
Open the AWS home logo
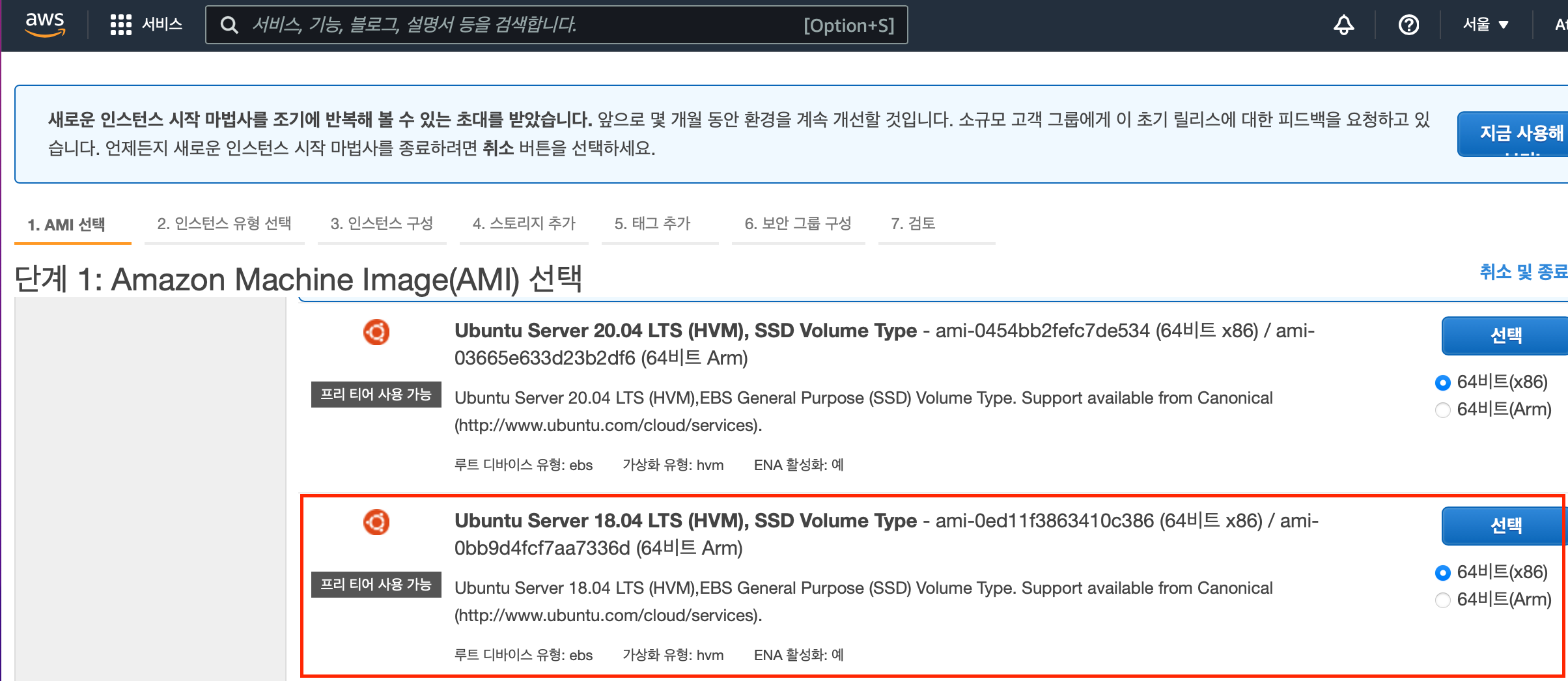pos(45,24)
